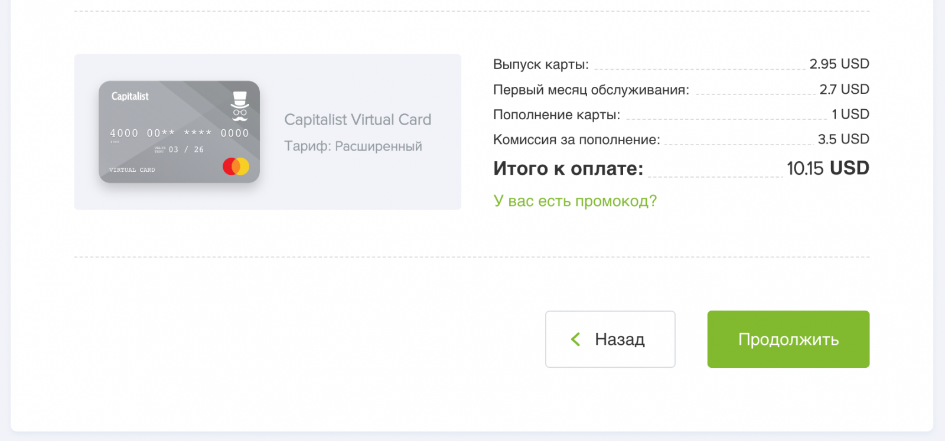Click the 2.95 USD issue fee amount

839,64
